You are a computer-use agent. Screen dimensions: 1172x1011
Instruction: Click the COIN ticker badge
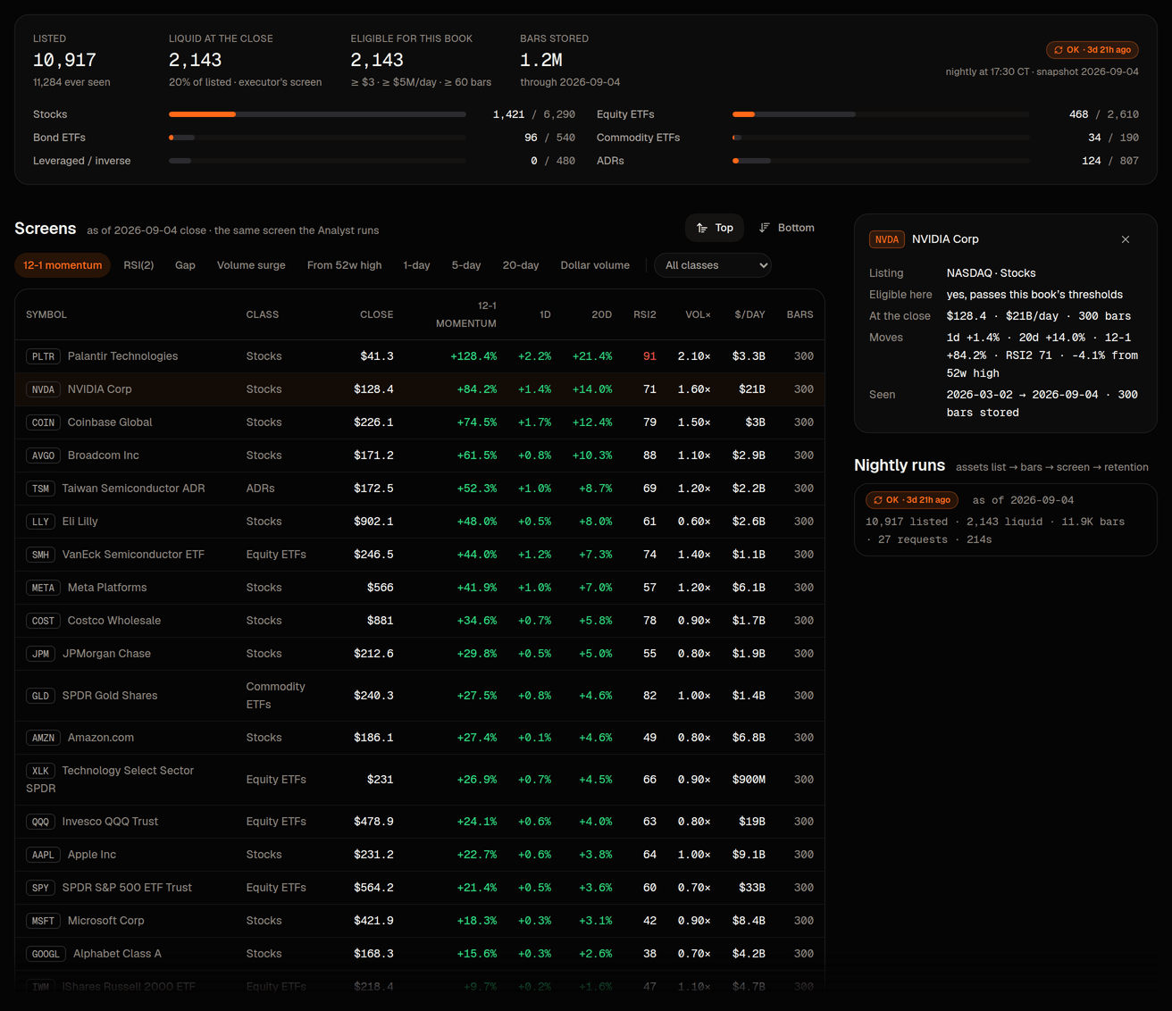pos(43,422)
